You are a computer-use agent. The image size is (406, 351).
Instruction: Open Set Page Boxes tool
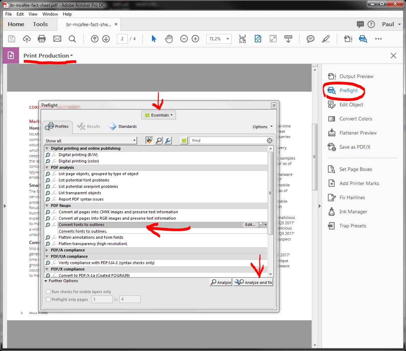350,169
